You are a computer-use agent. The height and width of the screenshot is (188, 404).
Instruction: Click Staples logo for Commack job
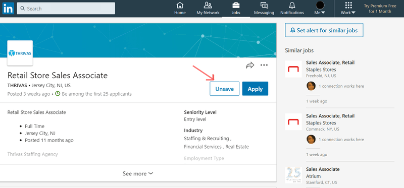pyautogui.click(x=293, y=122)
